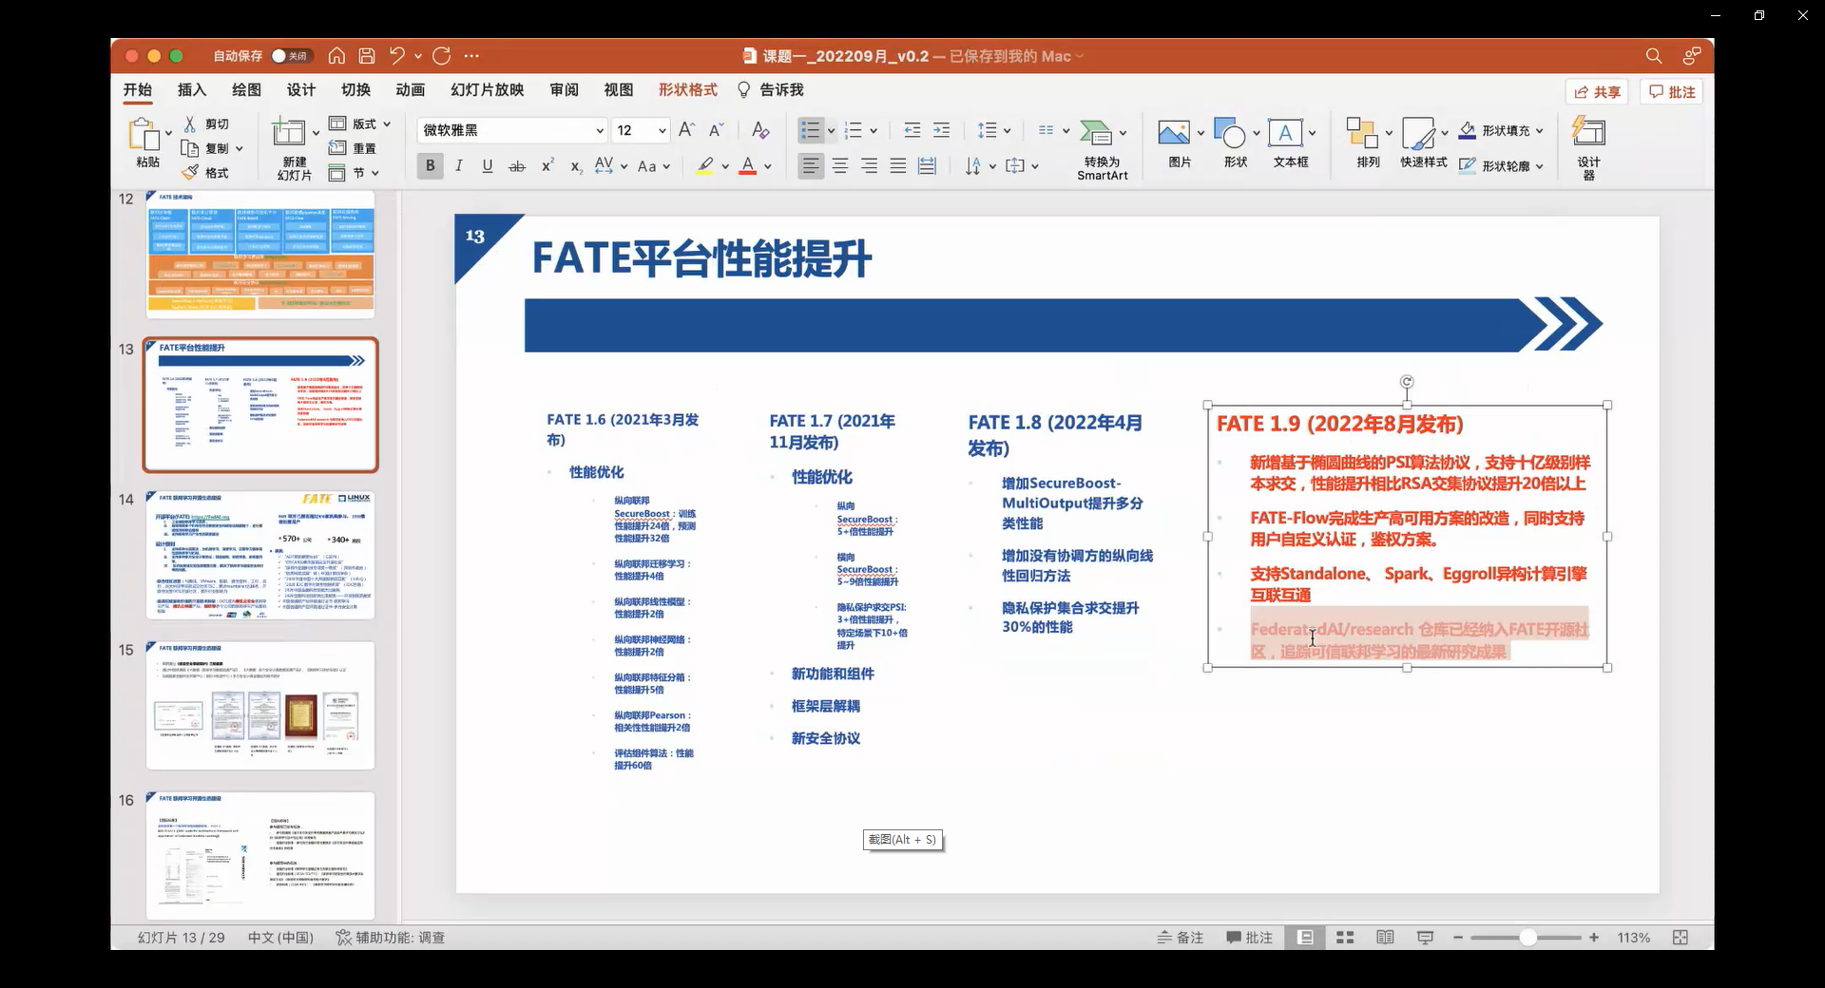The height and width of the screenshot is (988, 1825).
Task: Switch to slide sorter view icon
Action: tap(1345, 938)
